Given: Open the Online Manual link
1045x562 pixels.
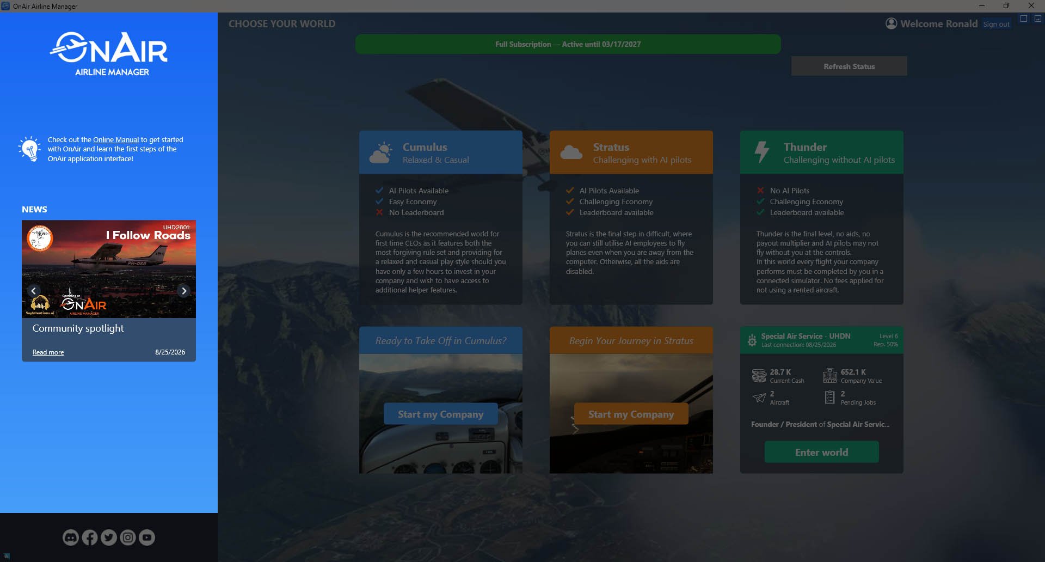Looking at the screenshot, I should [x=116, y=140].
